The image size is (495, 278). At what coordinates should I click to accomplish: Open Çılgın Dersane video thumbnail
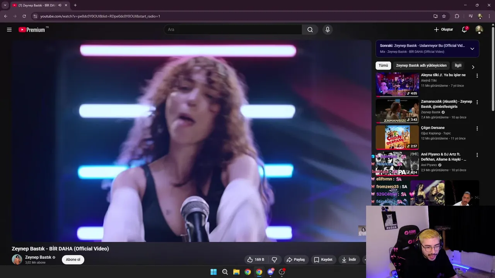click(x=397, y=137)
